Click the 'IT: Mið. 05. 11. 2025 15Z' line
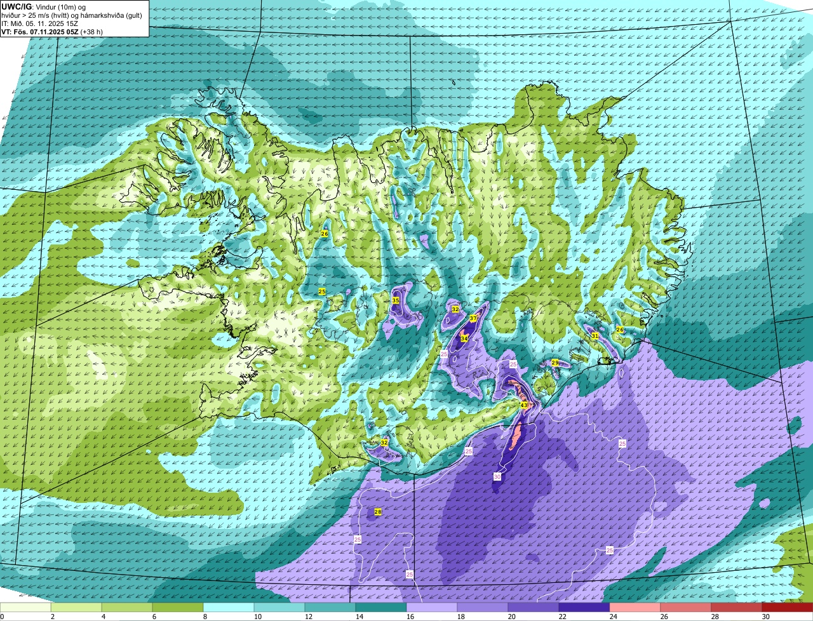Image resolution: width=813 pixels, height=621 pixels. point(38,23)
